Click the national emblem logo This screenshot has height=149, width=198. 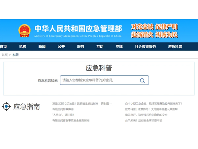coord(24,31)
